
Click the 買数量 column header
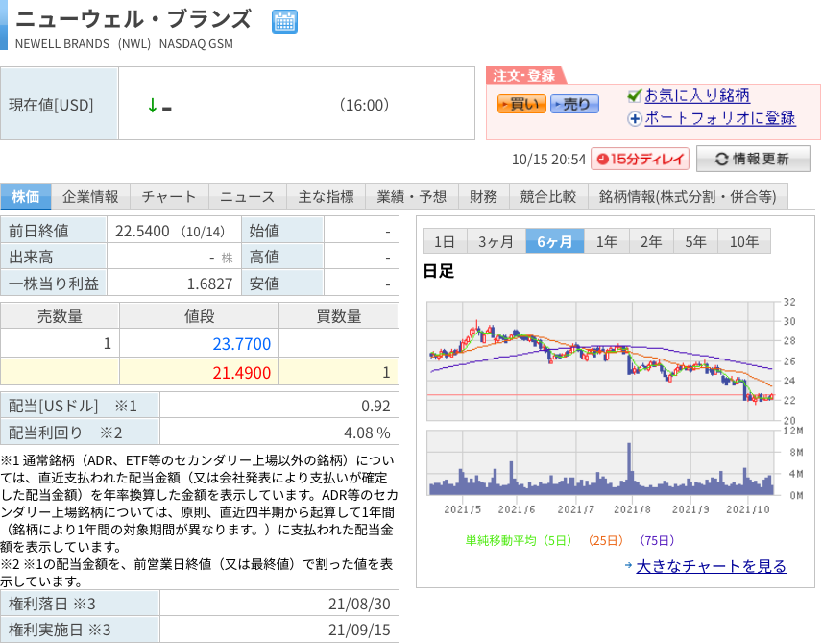pos(339,315)
